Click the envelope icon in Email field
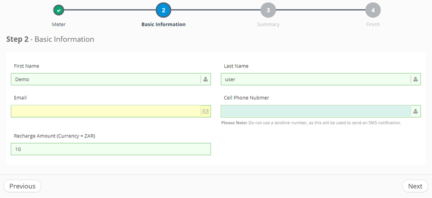The height and width of the screenshot is (198, 432). coord(205,112)
